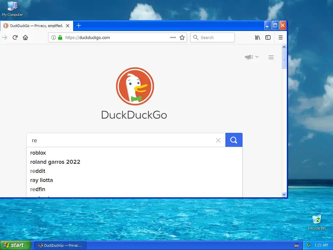Open page actions three-dot menu
333x250 pixels.
click(x=173, y=38)
